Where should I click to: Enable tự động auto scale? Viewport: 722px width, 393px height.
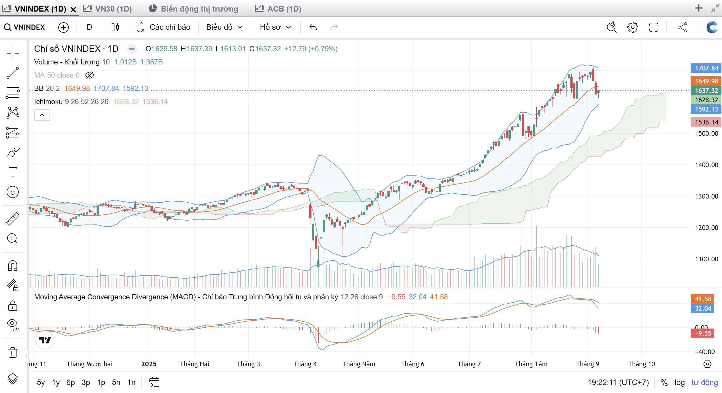tap(704, 382)
